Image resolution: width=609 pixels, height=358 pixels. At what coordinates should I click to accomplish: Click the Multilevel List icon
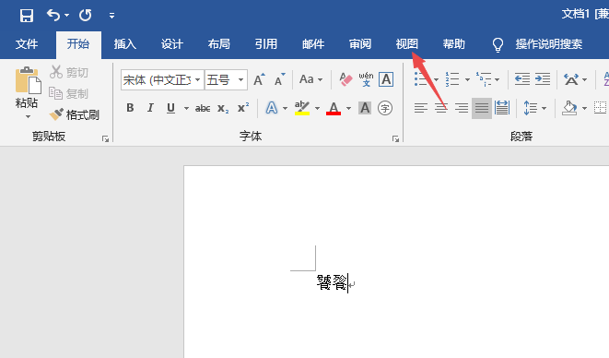click(484, 79)
